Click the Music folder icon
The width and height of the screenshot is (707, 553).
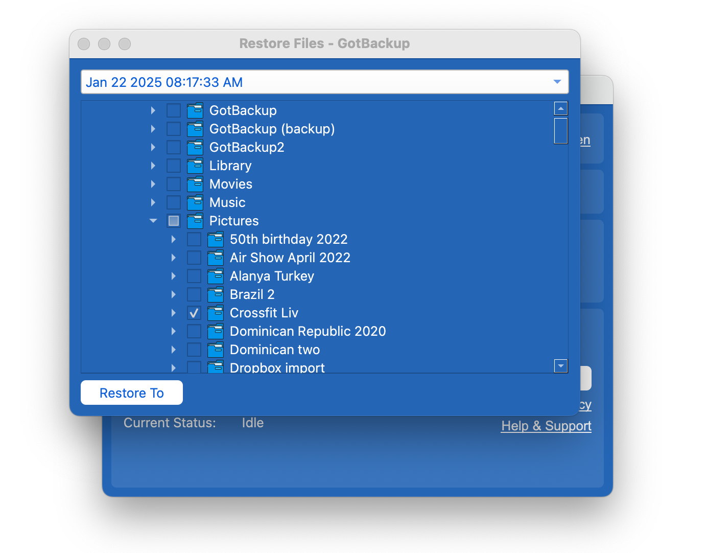(x=195, y=202)
